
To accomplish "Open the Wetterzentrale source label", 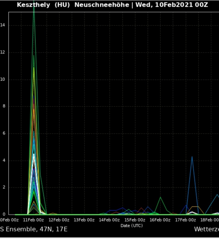I will tap(206, 230).
